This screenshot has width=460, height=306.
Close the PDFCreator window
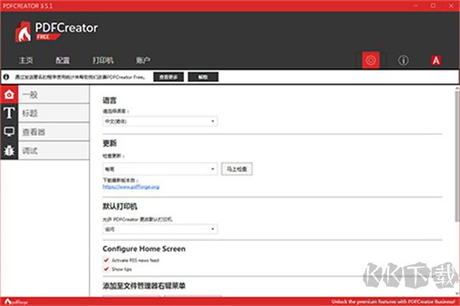click(451, 5)
